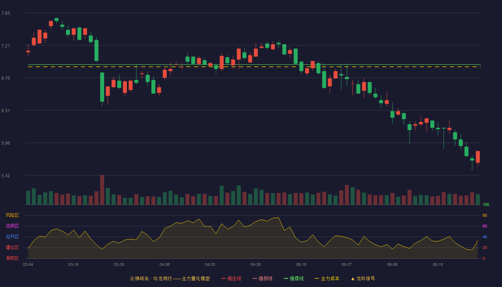Click the 03-04 date label
The image size is (502, 287).
(28, 264)
